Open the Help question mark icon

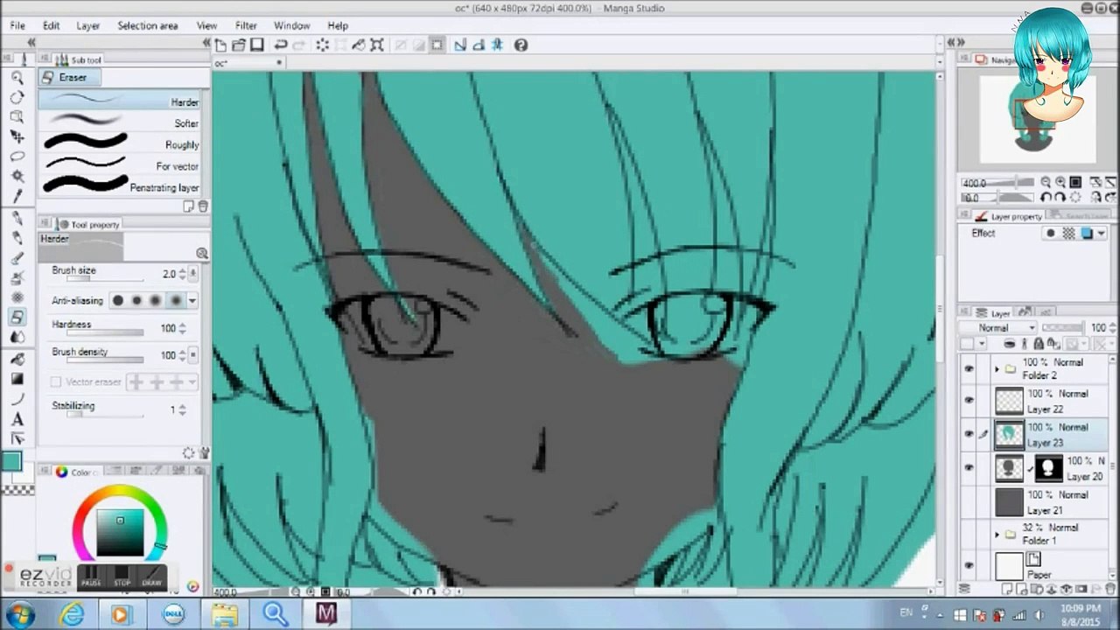(x=521, y=45)
